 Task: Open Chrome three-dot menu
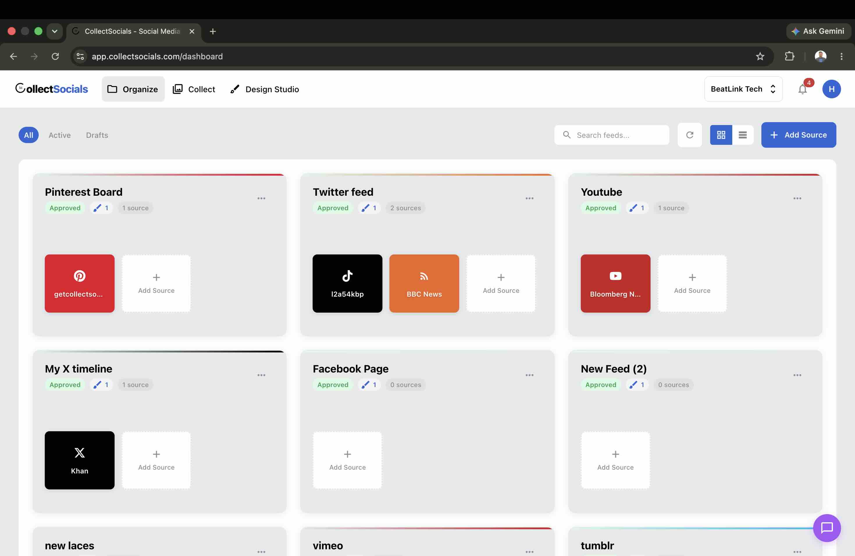[841, 56]
